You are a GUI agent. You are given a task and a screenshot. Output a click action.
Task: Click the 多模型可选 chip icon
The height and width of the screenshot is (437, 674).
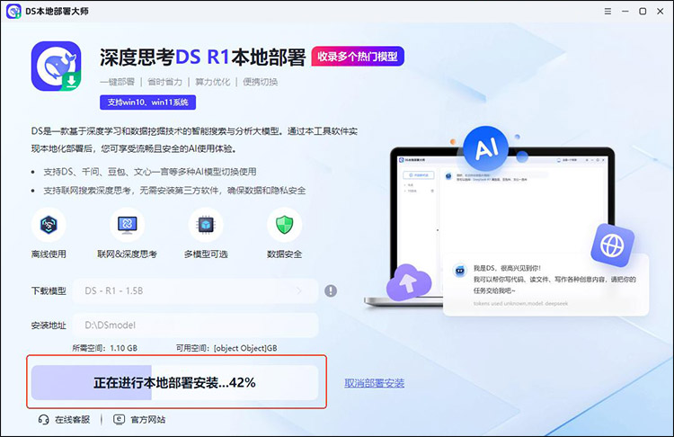(206, 225)
